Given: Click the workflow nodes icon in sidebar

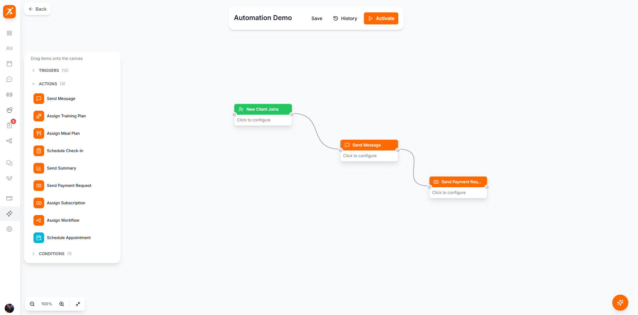Looking at the screenshot, I should [9, 141].
